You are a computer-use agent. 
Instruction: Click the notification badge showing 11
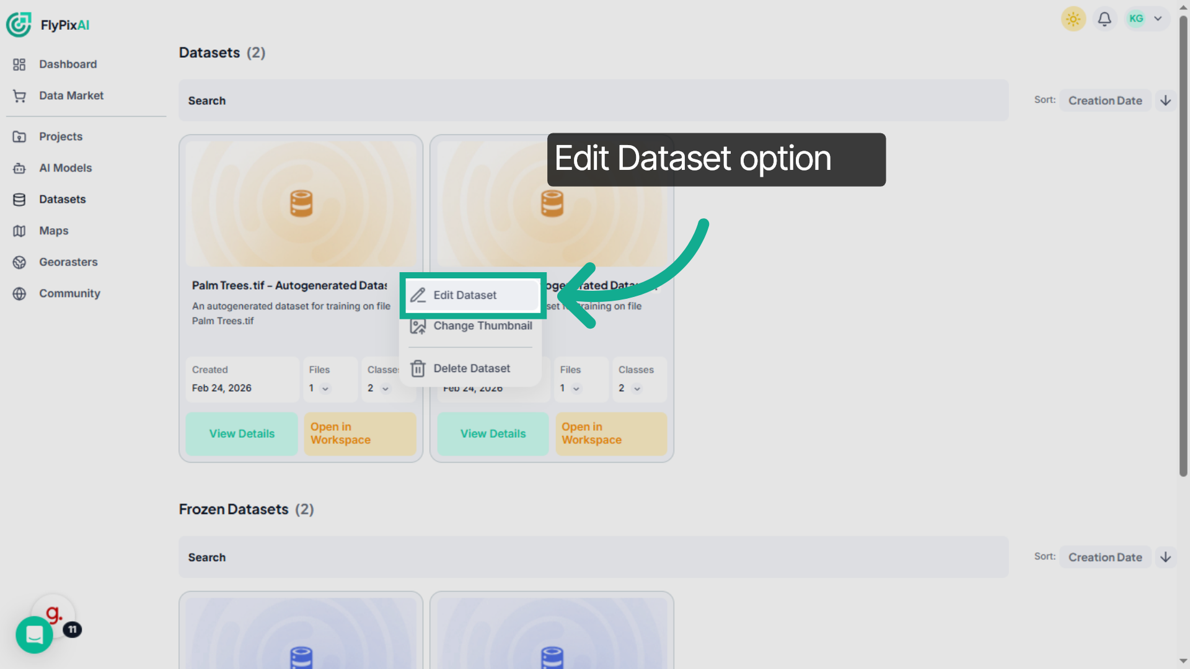73,630
